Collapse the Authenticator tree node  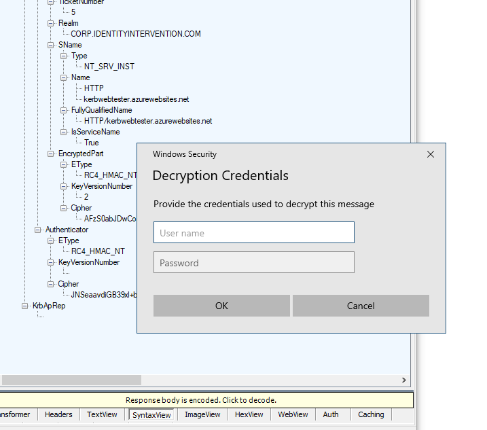(38, 230)
